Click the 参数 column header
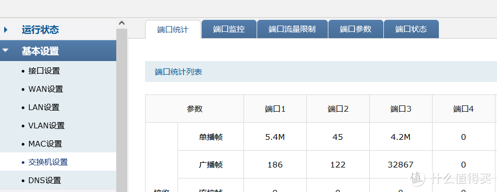This screenshot has height=192, width=497. click(195, 109)
